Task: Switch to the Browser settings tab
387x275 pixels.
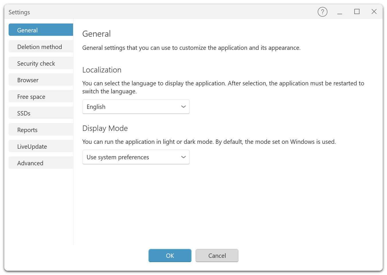Action: (x=41, y=80)
